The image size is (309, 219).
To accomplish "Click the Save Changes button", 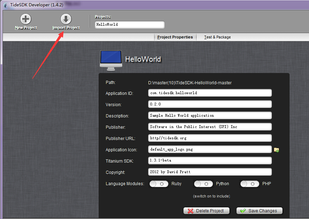I will 260,211.
